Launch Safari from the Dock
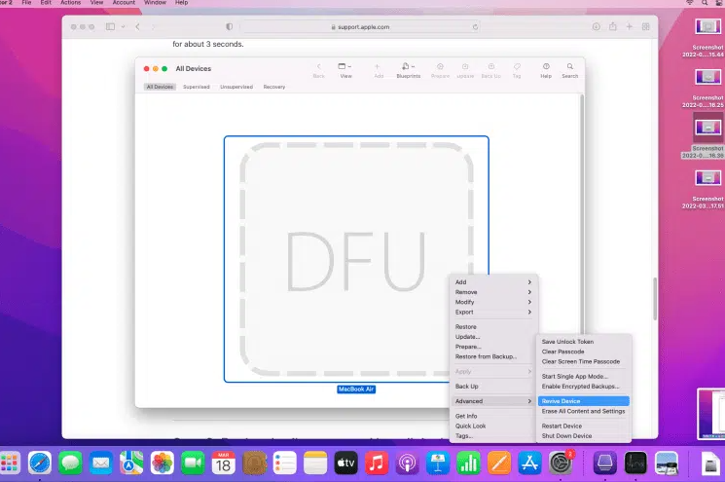 [x=40, y=462]
